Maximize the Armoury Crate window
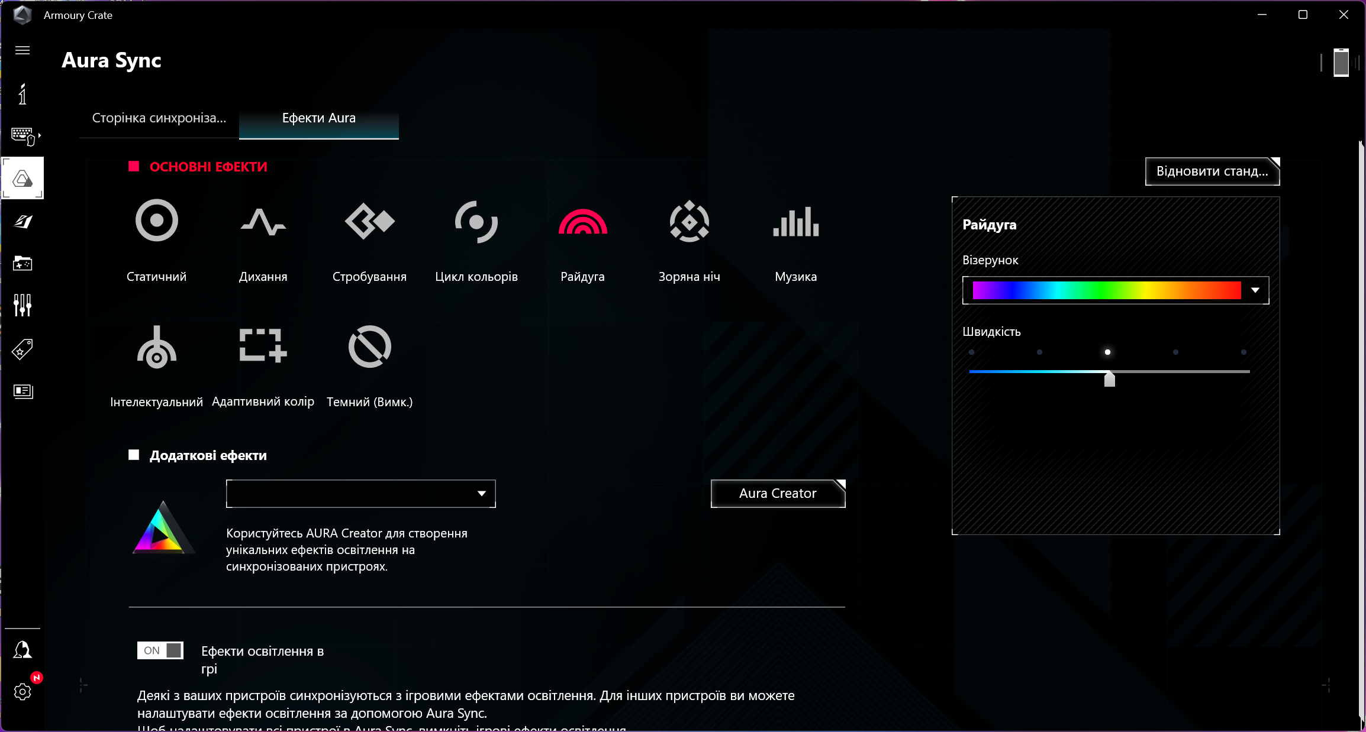Screen dimensions: 1366x732 pyautogui.click(x=1303, y=15)
